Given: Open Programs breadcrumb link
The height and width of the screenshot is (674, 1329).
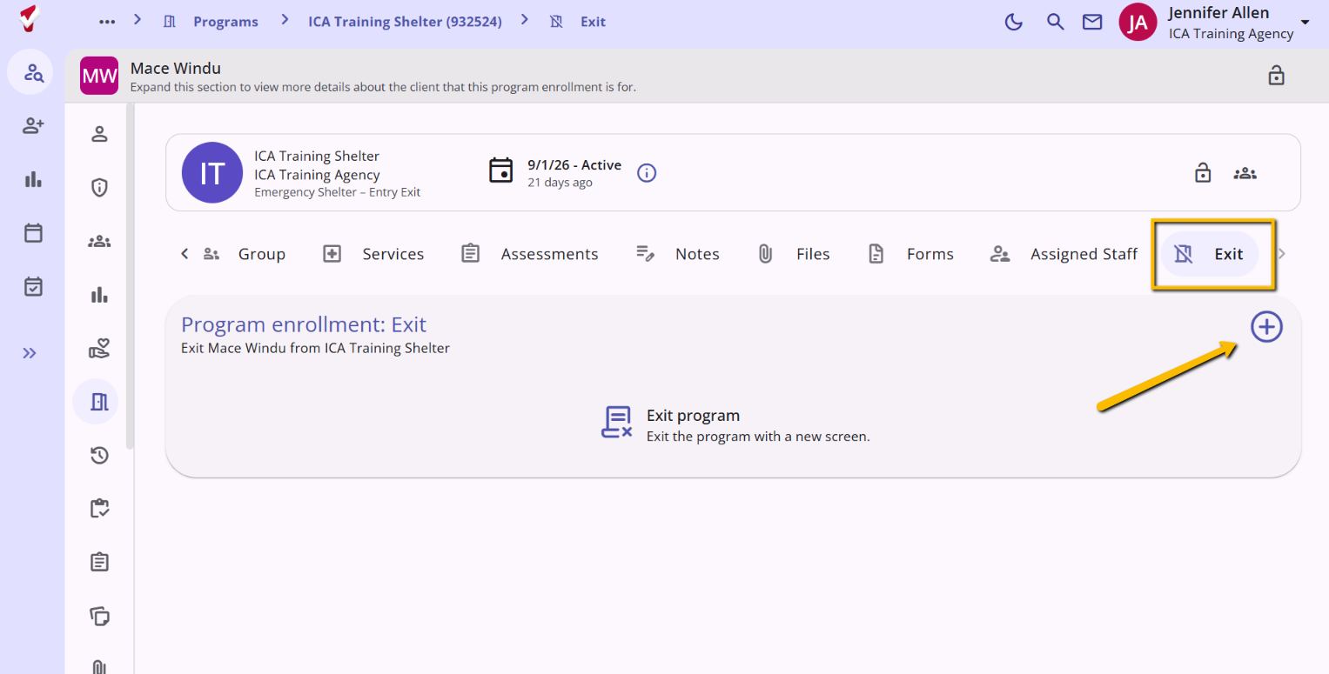Looking at the screenshot, I should coord(225,22).
